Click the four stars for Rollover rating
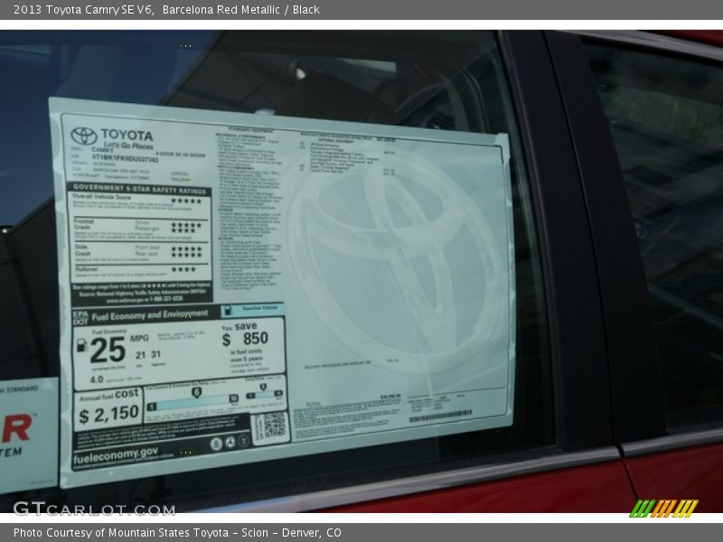Viewport: 723px width, 542px height. click(x=183, y=269)
